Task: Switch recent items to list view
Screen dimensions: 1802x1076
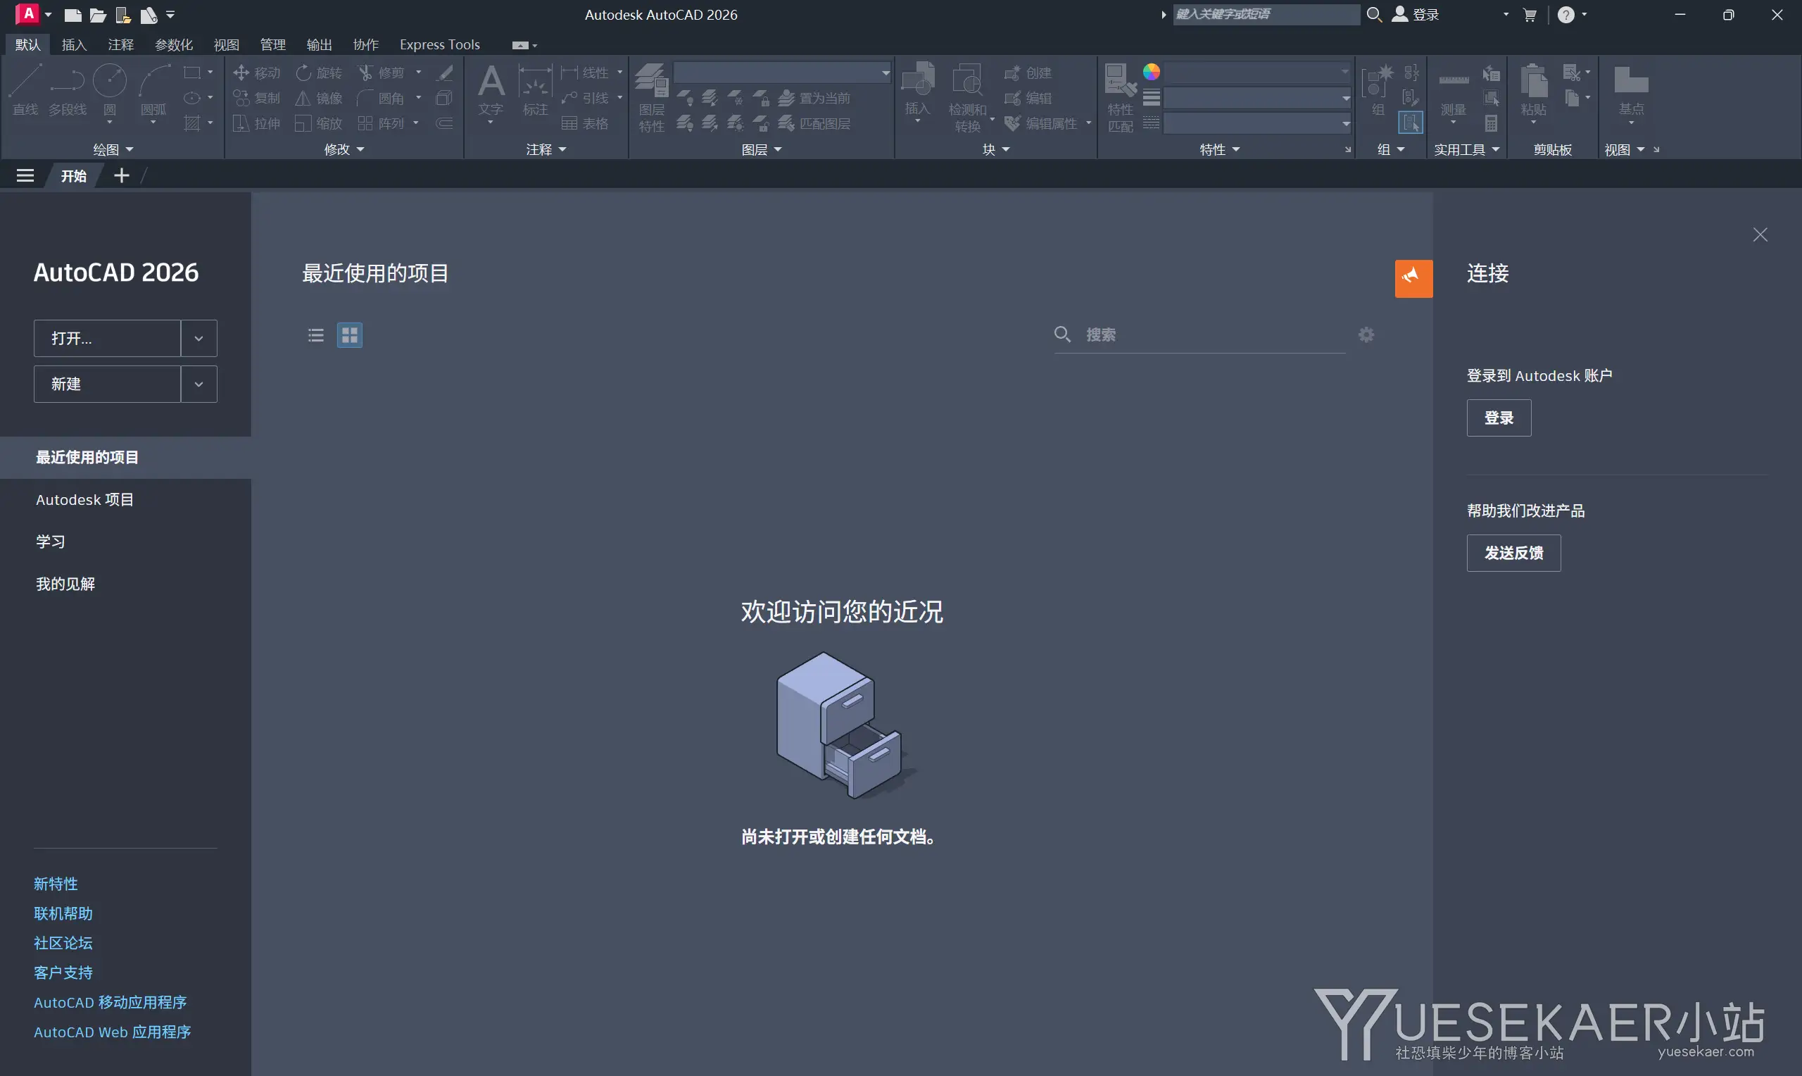Action: pyautogui.click(x=316, y=335)
